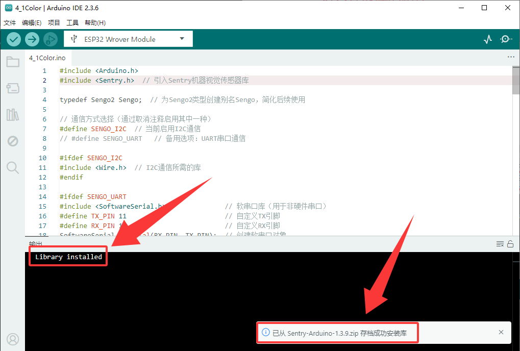Toggle the output scroll lock

(510, 244)
